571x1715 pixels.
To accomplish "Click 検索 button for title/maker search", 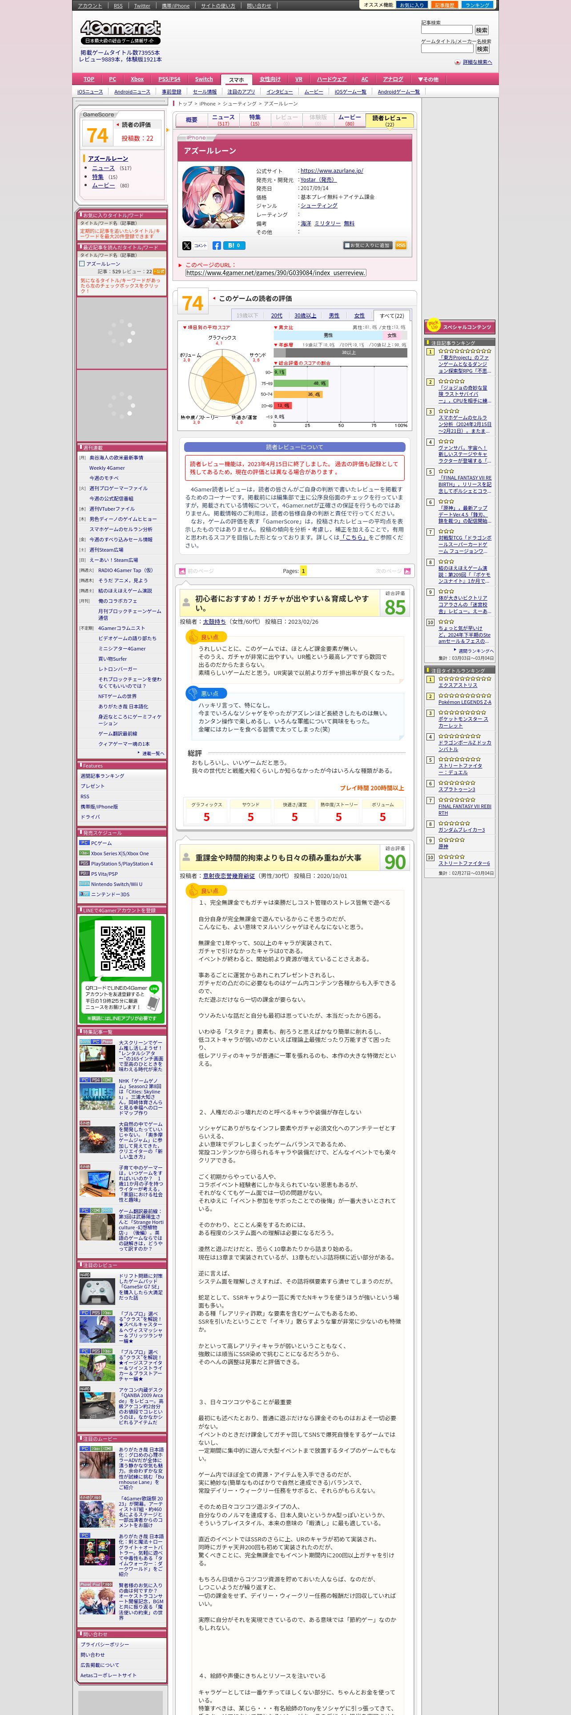I will pyautogui.click(x=483, y=49).
